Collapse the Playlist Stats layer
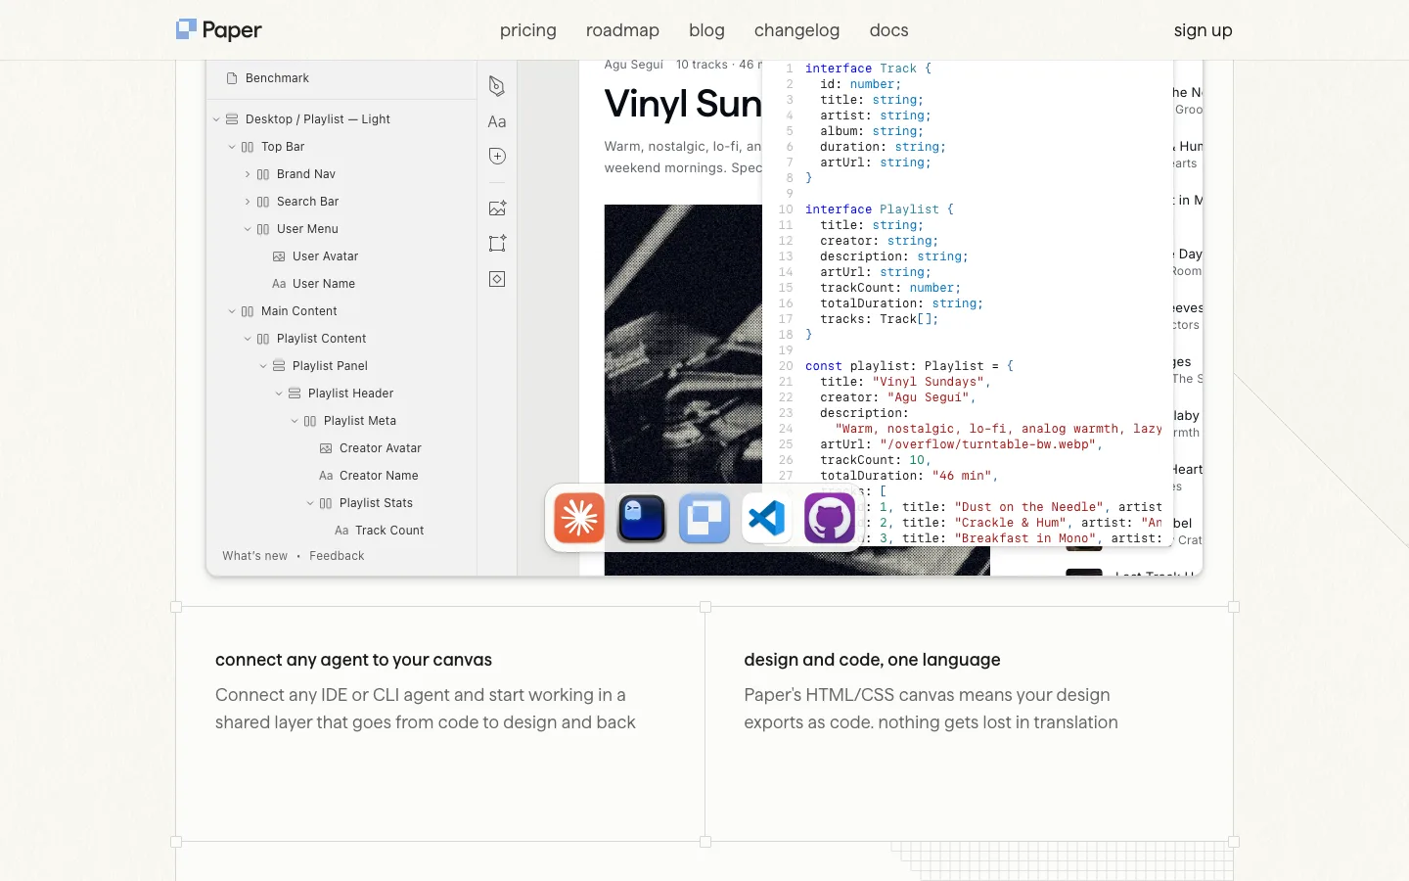This screenshot has height=881, width=1409. point(310,503)
